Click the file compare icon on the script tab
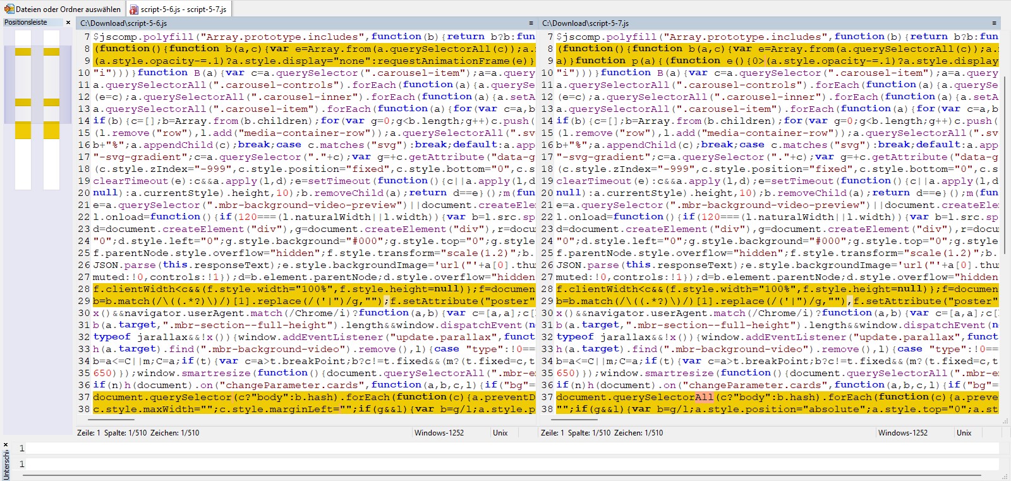 (134, 9)
